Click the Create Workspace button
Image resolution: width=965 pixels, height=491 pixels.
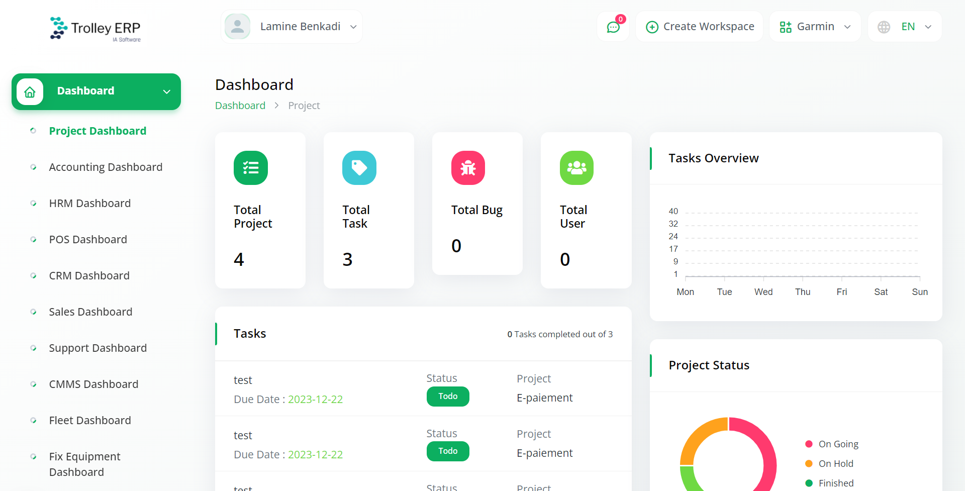pyautogui.click(x=700, y=27)
